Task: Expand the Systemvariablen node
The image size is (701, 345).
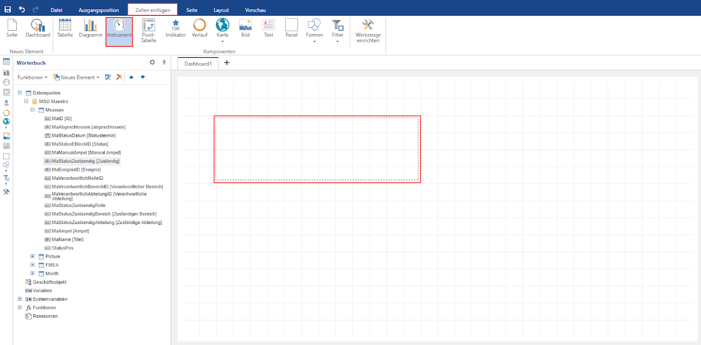Action: click(x=20, y=299)
